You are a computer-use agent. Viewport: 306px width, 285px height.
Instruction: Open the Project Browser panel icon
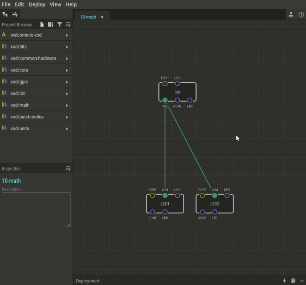[5, 14]
